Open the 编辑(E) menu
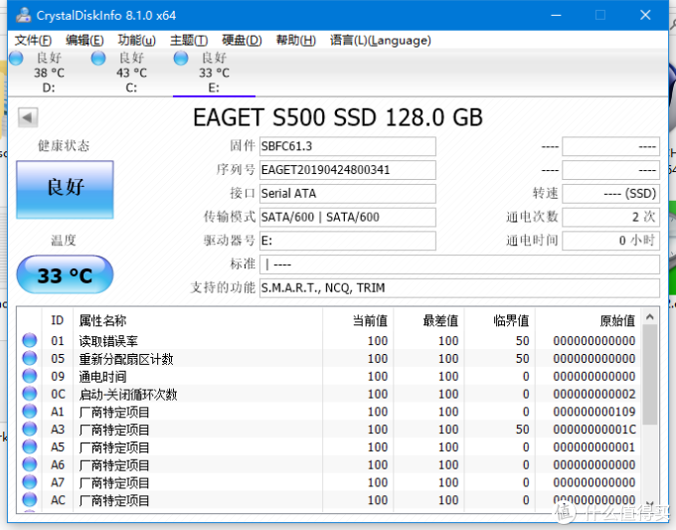The height and width of the screenshot is (530, 676). (84, 41)
